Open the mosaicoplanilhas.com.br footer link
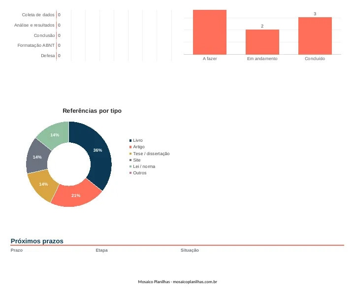 coord(195,282)
